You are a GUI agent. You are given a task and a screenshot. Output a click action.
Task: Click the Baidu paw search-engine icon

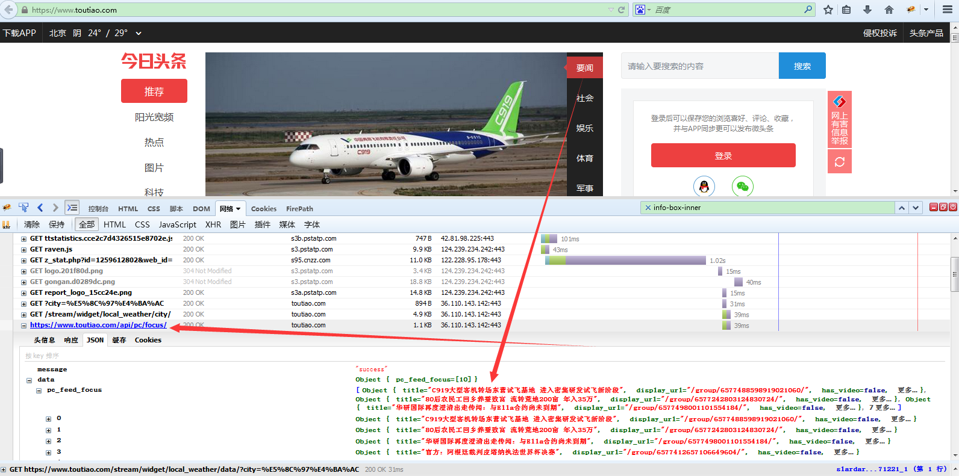click(x=640, y=10)
